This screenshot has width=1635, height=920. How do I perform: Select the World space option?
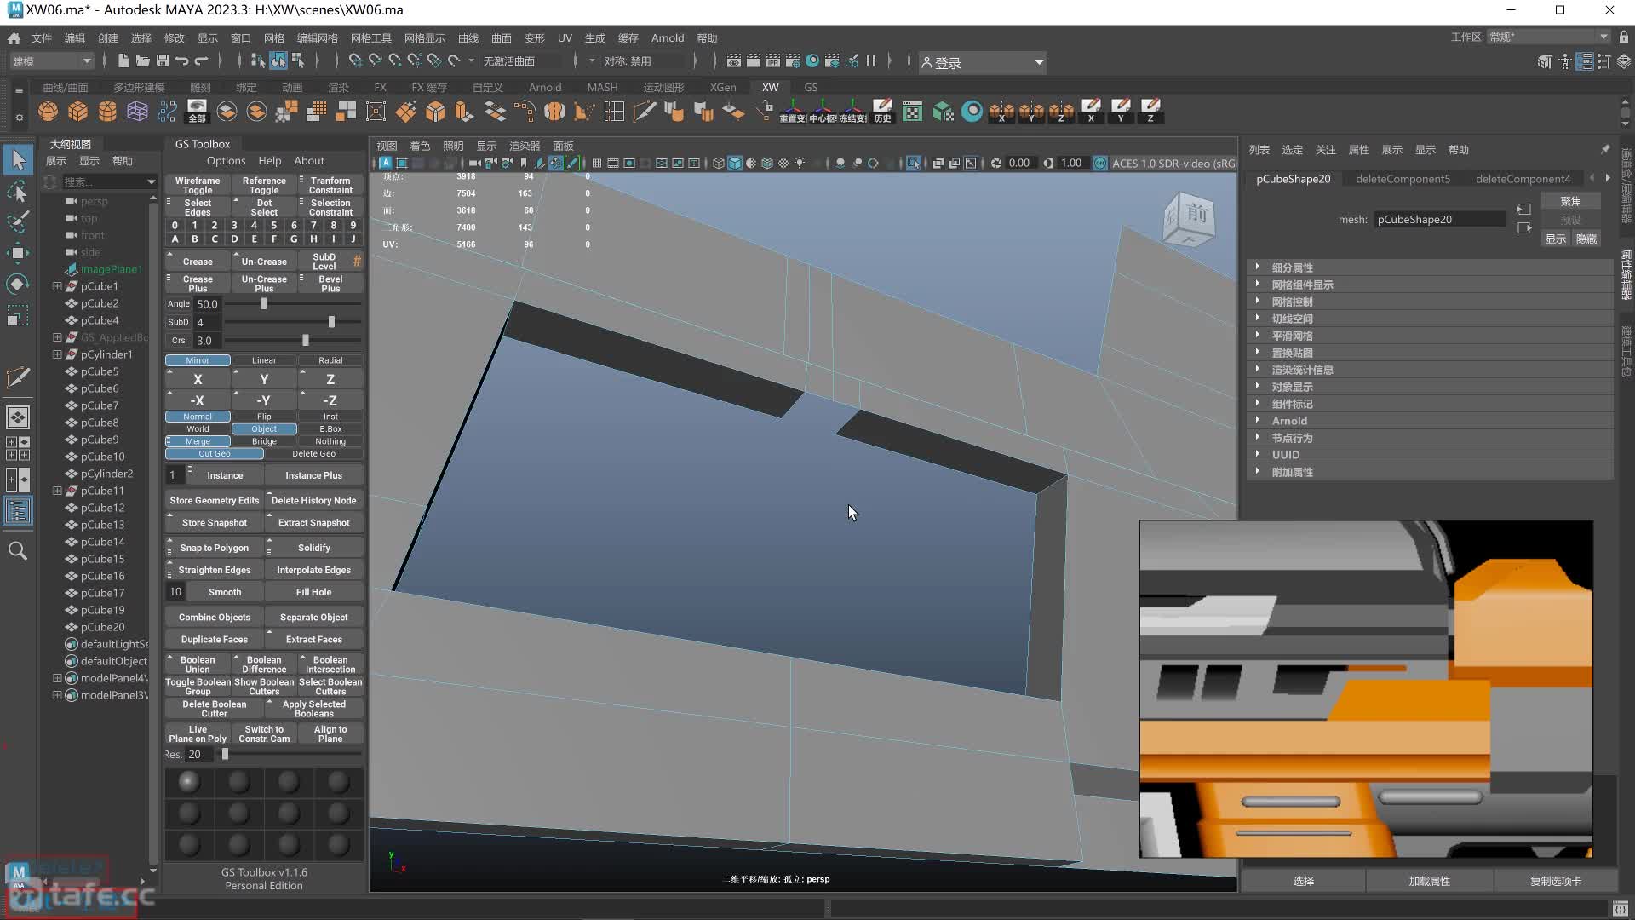click(198, 429)
